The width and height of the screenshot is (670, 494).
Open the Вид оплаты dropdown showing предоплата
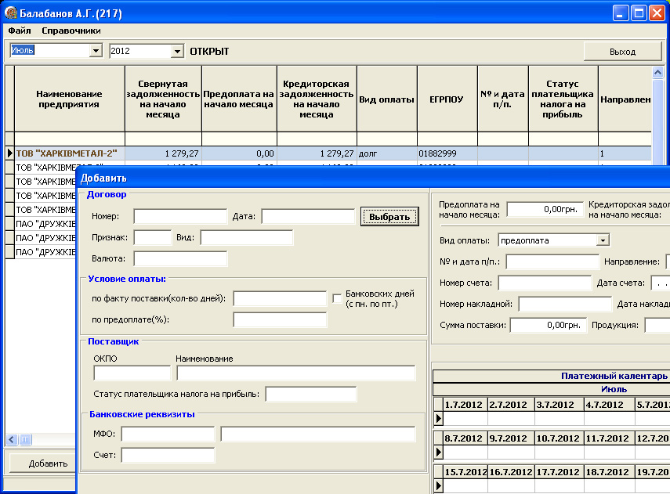[x=602, y=240]
